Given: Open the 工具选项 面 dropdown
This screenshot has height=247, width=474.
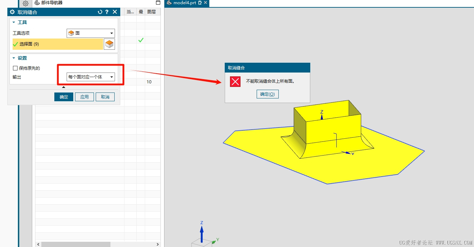Looking at the screenshot, I should click(x=91, y=33).
